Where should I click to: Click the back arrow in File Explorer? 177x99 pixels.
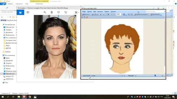(x=2, y=17)
